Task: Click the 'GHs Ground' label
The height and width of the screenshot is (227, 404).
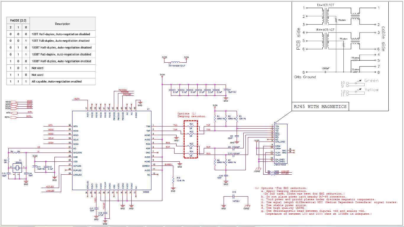Action: 305,77
